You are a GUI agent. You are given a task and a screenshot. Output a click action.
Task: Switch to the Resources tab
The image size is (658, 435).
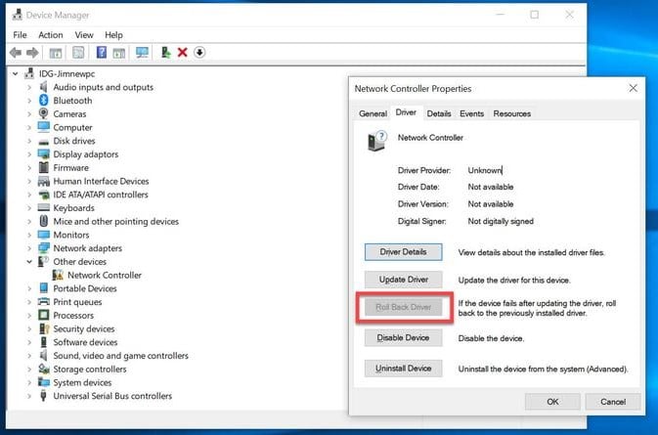click(x=512, y=113)
